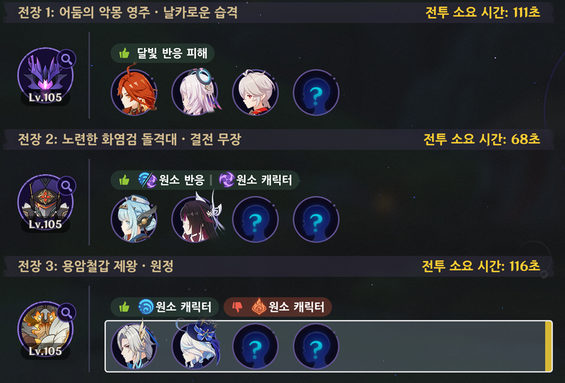Image resolution: width=565 pixels, height=383 pixels.
Task: Select the dark-haired character with silver hairpin
Action: (194, 219)
